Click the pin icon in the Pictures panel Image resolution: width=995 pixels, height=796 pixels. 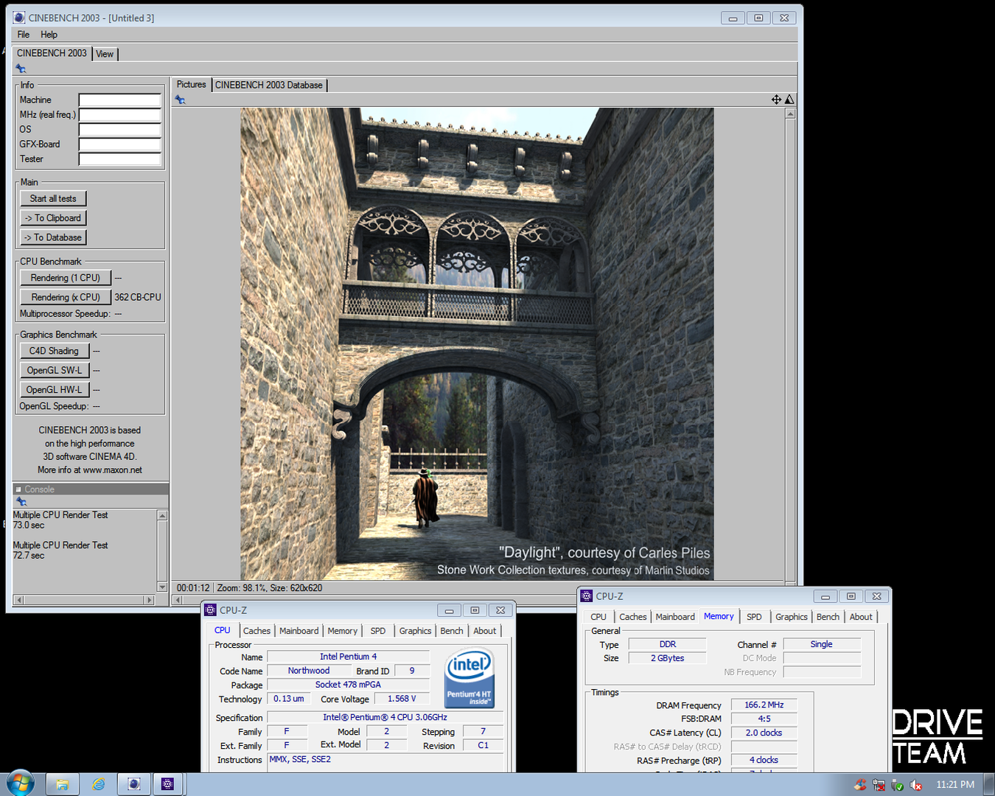180,99
